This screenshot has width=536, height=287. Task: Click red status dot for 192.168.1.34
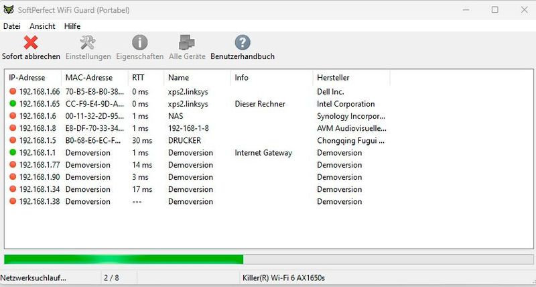click(13, 189)
